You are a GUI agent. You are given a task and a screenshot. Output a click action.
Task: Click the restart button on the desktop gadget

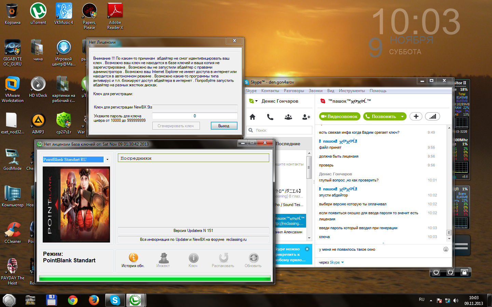click(x=450, y=272)
